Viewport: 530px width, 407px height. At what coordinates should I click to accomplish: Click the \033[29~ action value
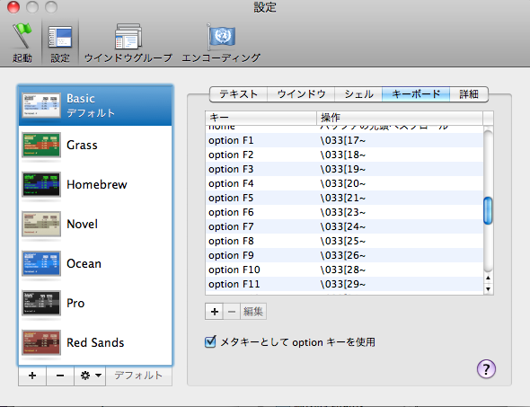(343, 284)
